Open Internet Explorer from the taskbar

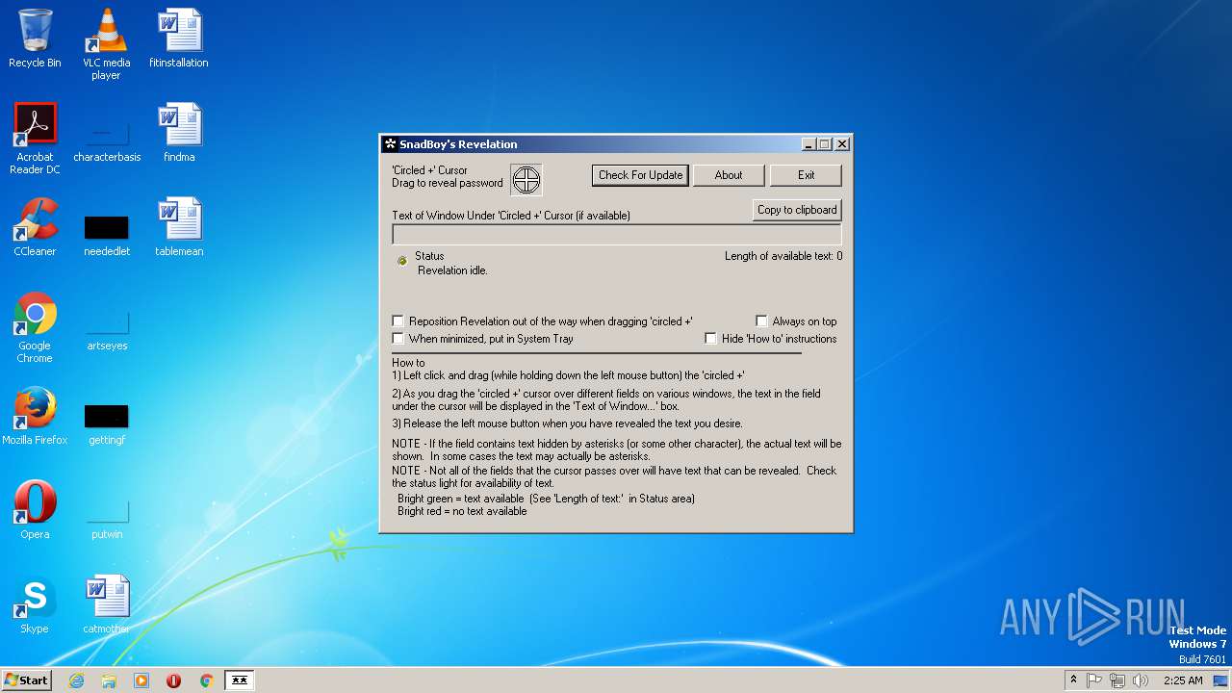tap(76, 680)
